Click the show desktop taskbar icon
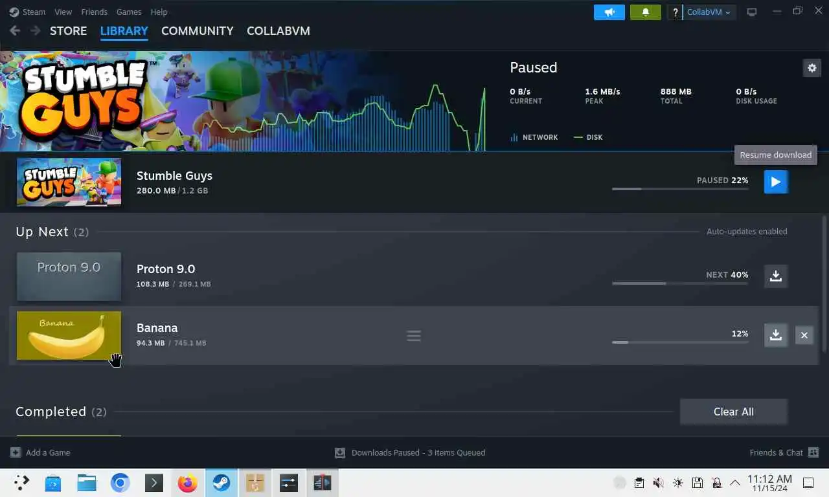 808,483
